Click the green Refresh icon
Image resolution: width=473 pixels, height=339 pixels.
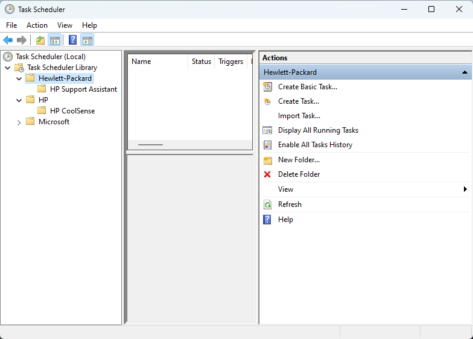(x=268, y=204)
